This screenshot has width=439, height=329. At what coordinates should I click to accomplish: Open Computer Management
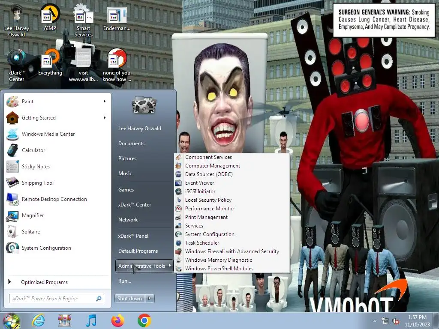(232, 166)
